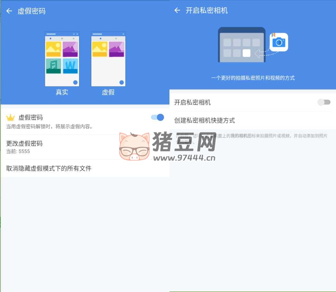Viewport: 336px width, 292px height.
Task: Select 取消隐藏虚假模式下的所有文件
Action: 49,168
